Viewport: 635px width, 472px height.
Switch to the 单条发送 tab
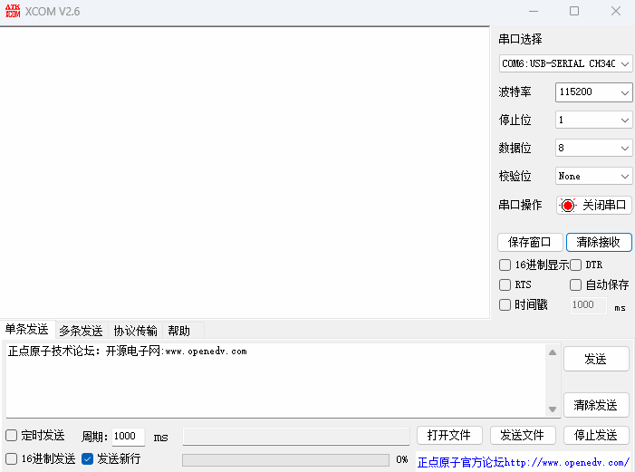(x=27, y=330)
